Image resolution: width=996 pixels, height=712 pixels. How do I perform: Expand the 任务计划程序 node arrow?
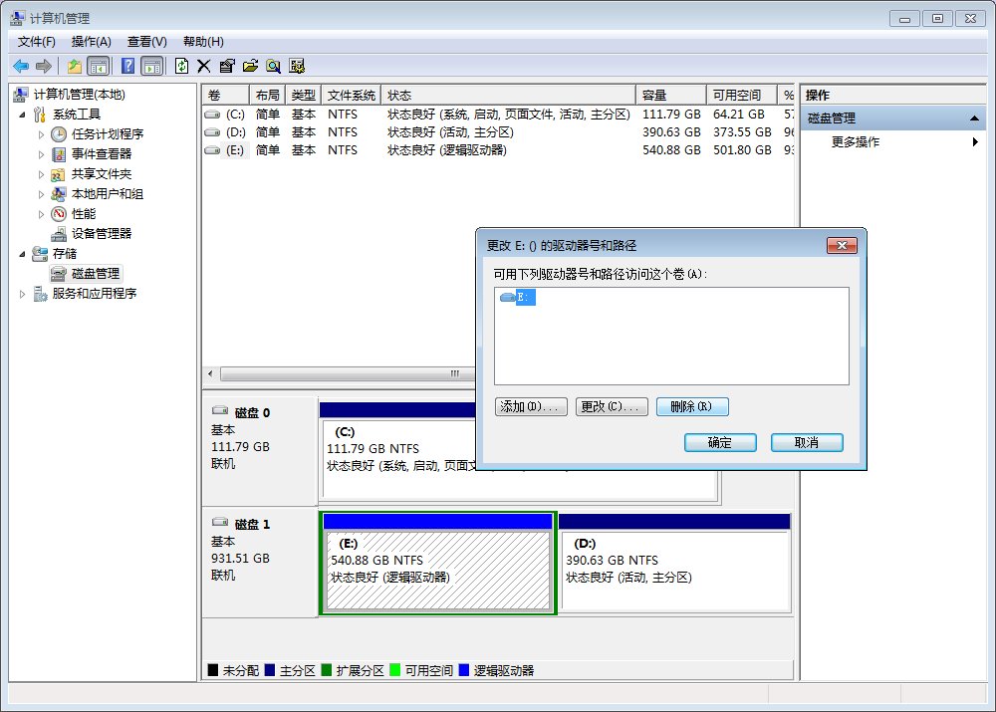point(41,134)
